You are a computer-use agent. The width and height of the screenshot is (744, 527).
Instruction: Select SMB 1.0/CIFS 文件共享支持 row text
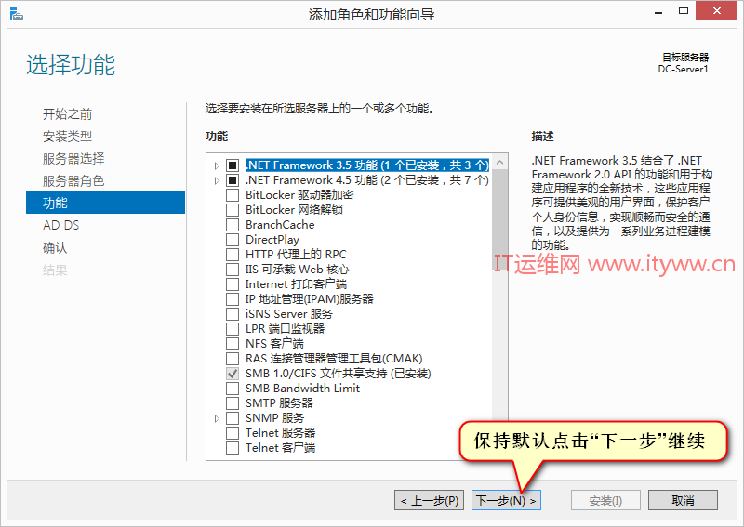click(338, 374)
